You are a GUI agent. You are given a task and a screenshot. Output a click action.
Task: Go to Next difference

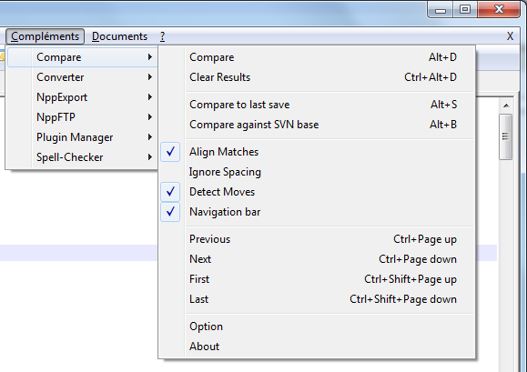tap(317, 259)
